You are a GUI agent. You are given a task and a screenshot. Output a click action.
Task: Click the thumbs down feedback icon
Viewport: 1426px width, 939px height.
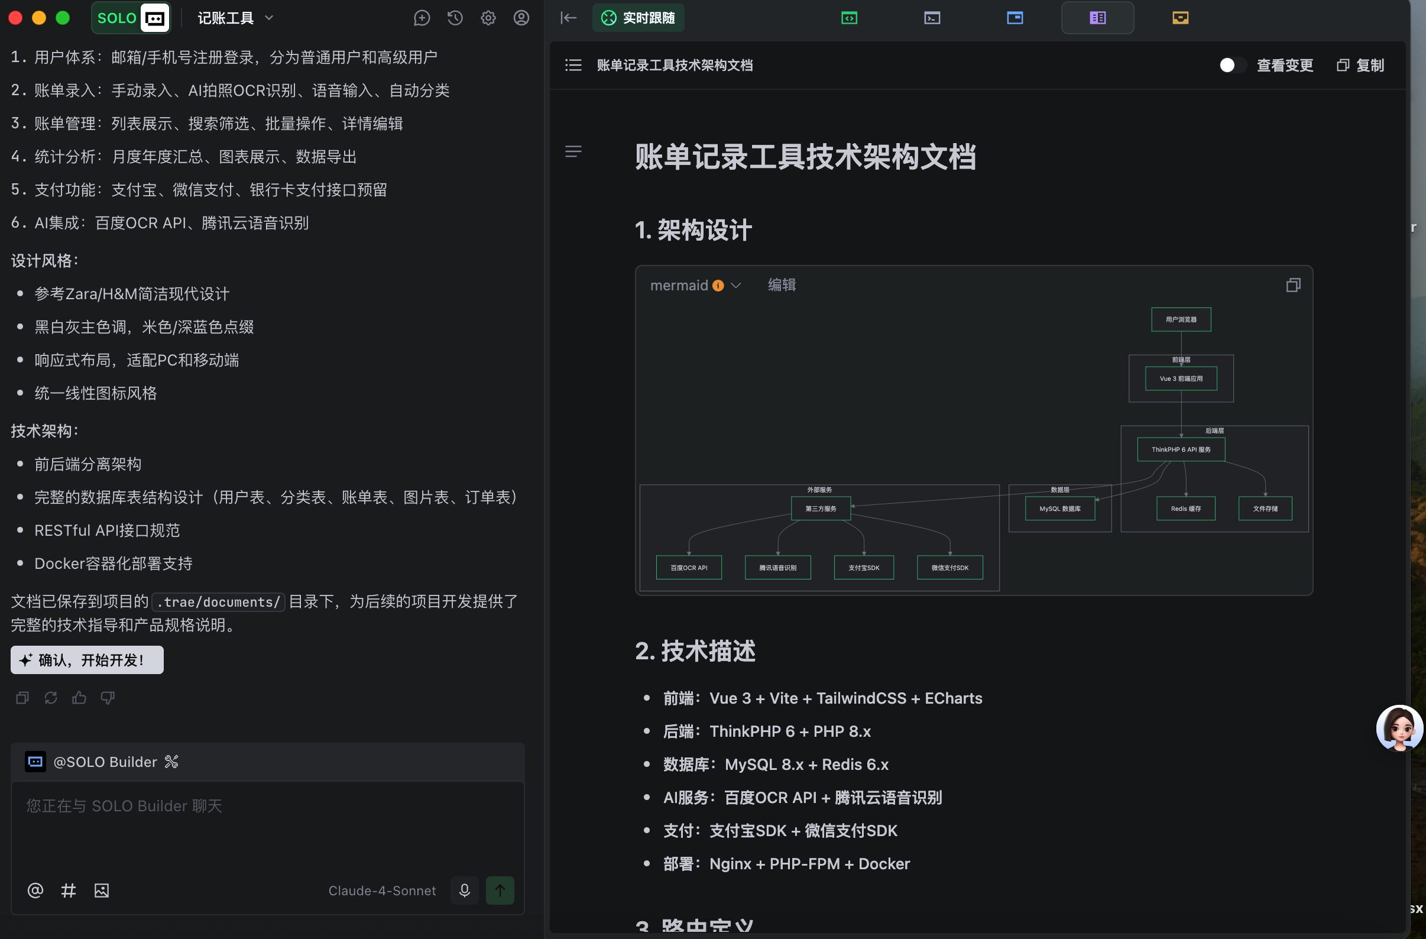coord(108,698)
